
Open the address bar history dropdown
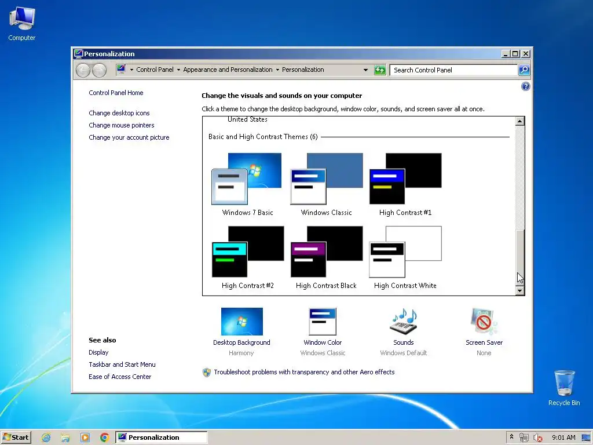click(x=365, y=70)
